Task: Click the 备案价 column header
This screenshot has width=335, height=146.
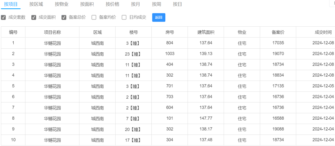Action: pos(278,32)
